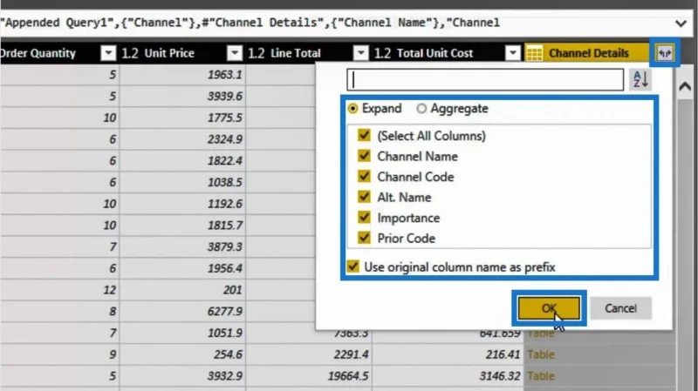Uncheck the Channel Code column checkbox
The height and width of the screenshot is (391, 698).
pyautogui.click(x=364, y=177)
